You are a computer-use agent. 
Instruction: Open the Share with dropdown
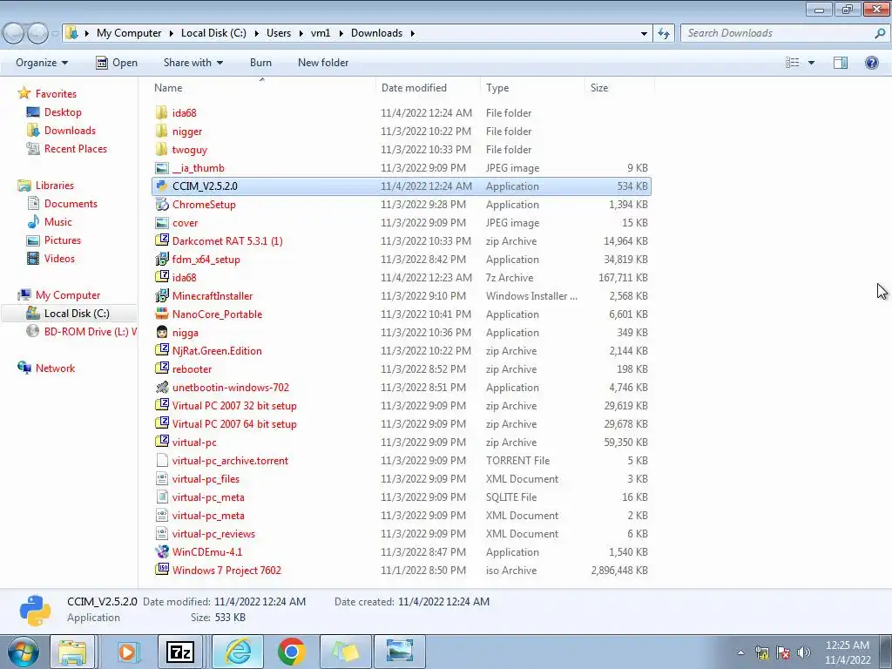pos(193,63)
